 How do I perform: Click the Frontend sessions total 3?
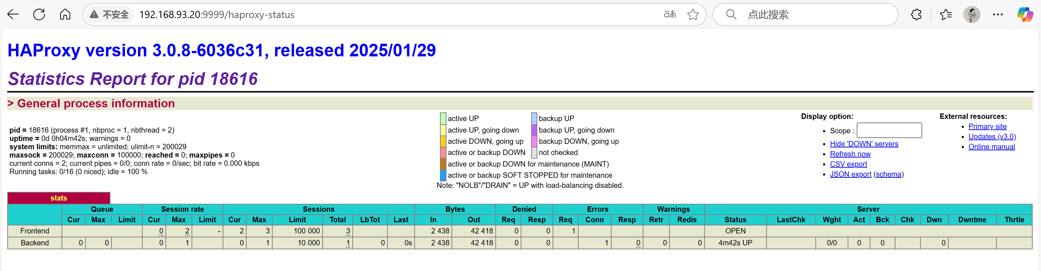click(337, 231)
